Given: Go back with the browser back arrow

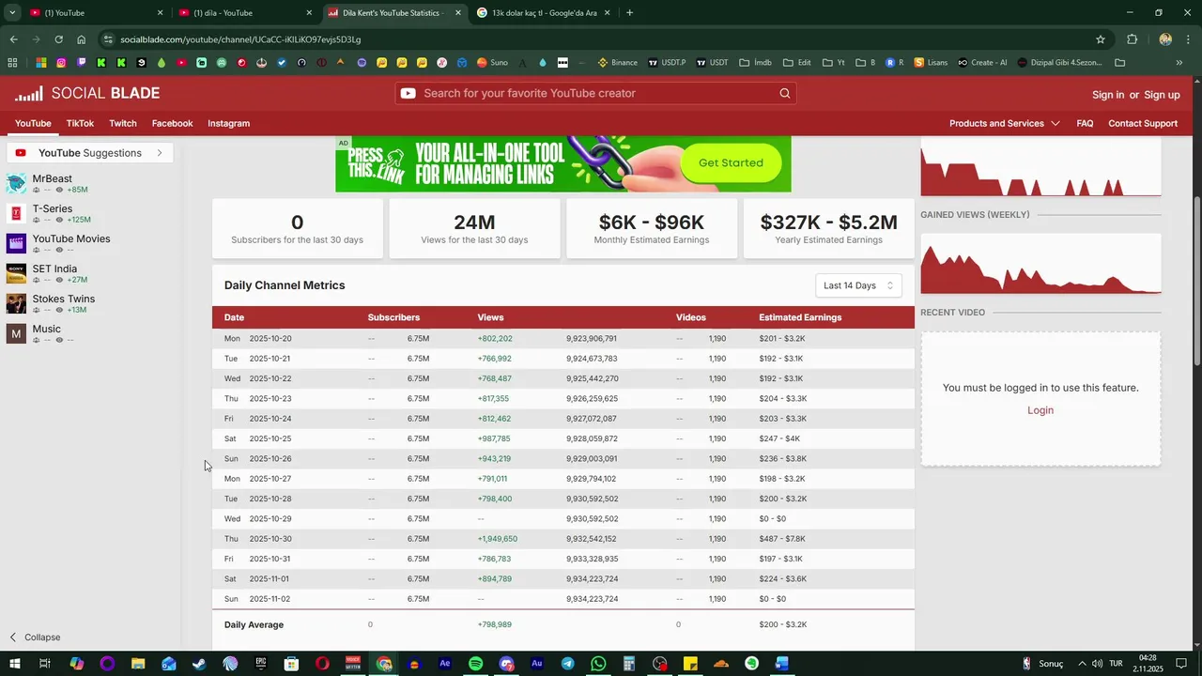Looking at the screenshot, I should (13, 39).
